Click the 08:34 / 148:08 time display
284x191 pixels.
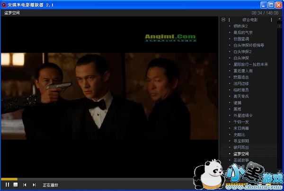coord(265,13)
